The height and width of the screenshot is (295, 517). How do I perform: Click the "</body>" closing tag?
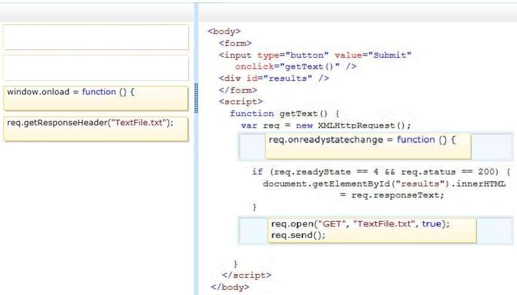(x=230, y=287)
